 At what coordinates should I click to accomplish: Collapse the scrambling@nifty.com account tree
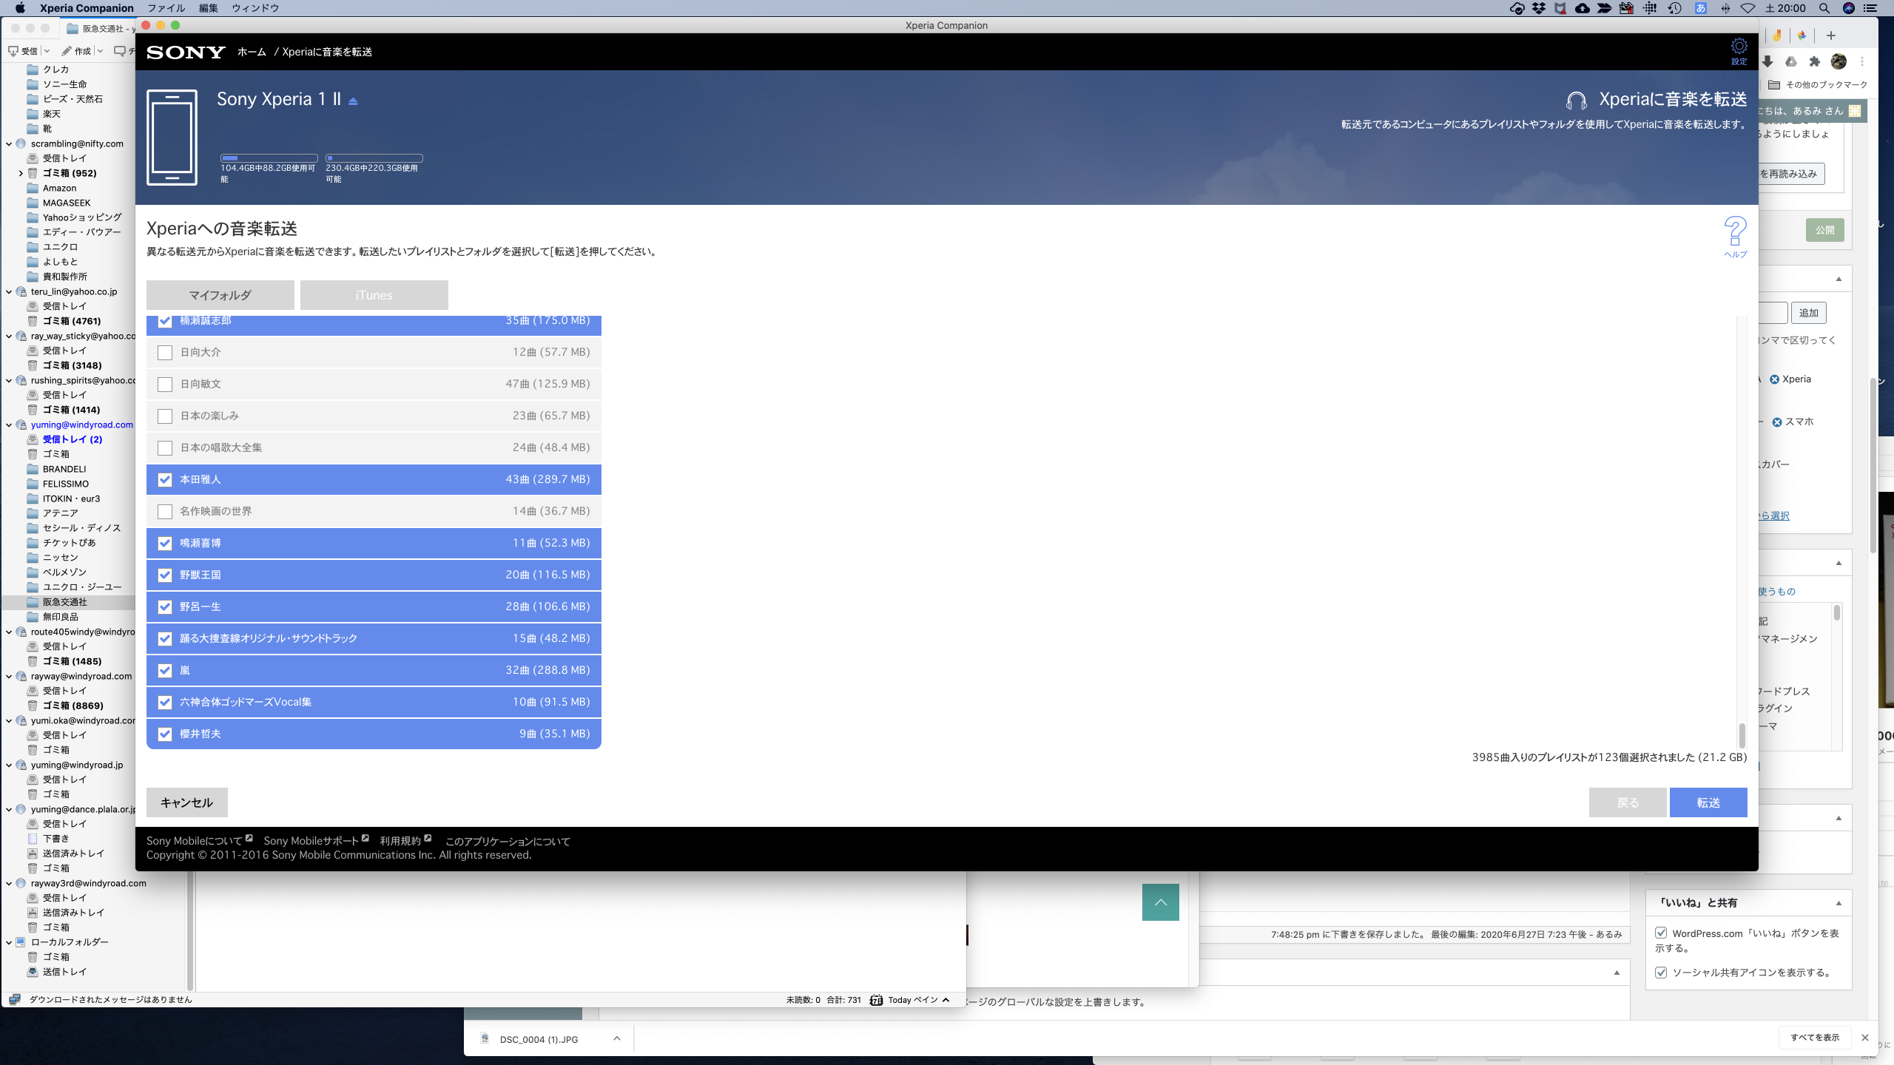(x=9, y=144)
